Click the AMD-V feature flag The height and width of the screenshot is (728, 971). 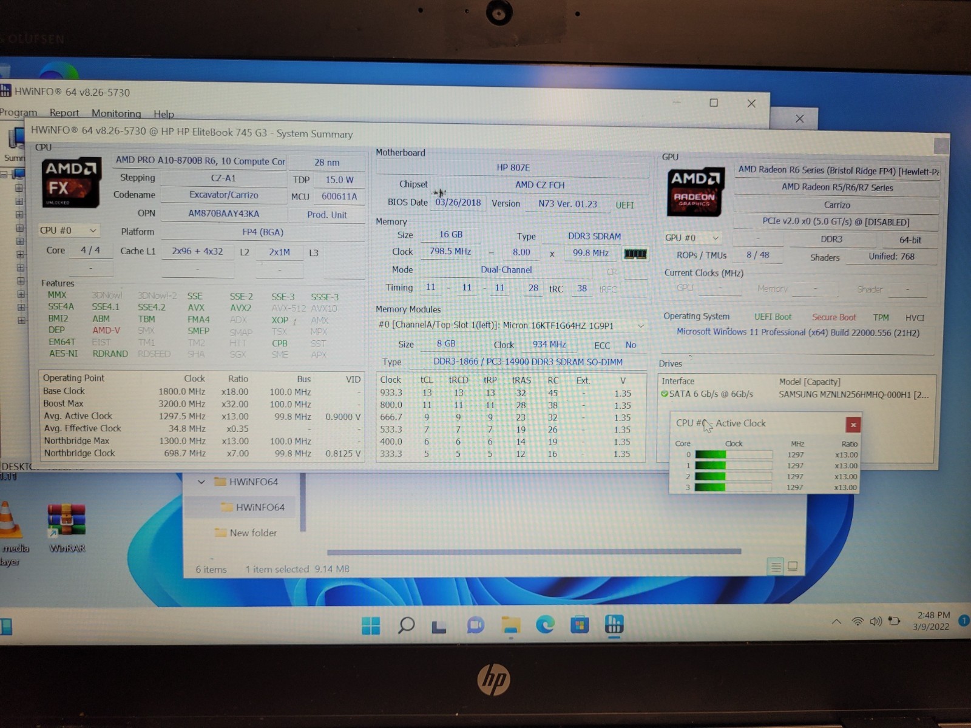(106, 330)
